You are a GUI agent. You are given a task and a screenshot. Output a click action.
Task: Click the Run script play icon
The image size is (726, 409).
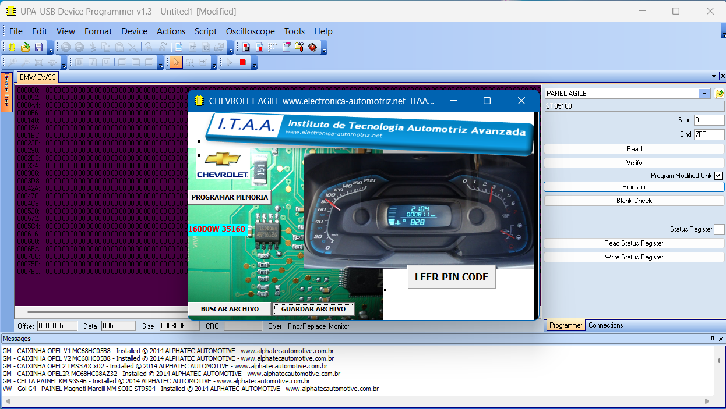pos(230,62)
